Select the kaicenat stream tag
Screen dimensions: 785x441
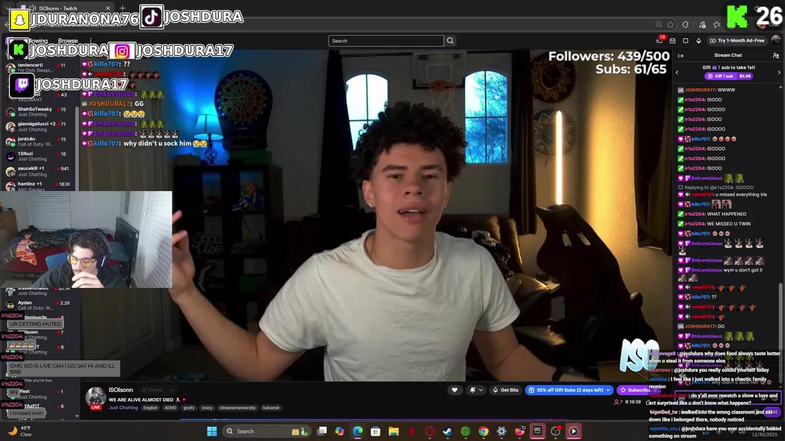point(271,407)
